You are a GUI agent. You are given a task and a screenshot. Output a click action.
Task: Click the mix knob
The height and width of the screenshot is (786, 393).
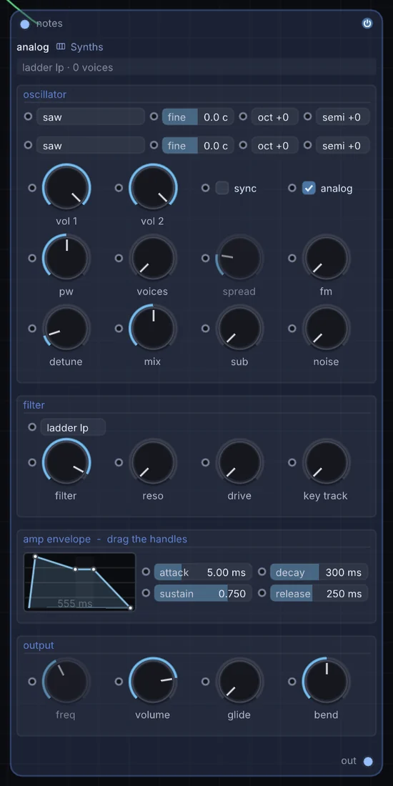(153, 329)
